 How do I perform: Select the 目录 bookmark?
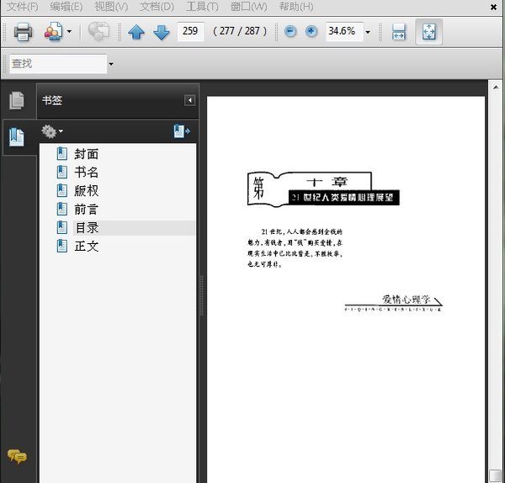tap(86, 228)
